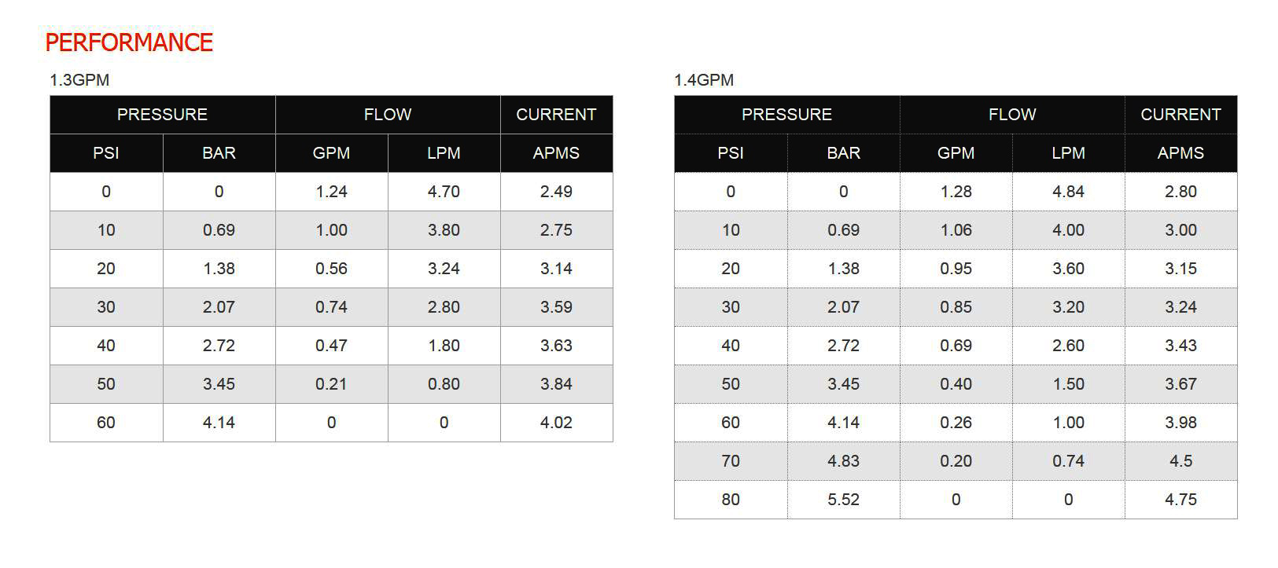The image size is (1278, 568).
Task: Click the 5.52 BAR cell
Action: [843, 500]
